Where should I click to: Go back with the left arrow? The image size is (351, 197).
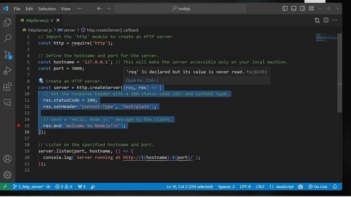click(99, 9)
